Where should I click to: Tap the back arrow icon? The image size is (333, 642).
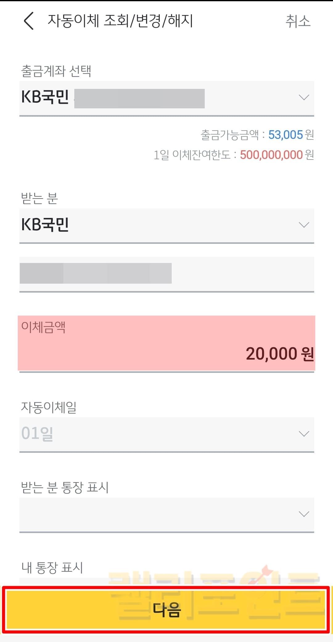click(x=29, y=21)
